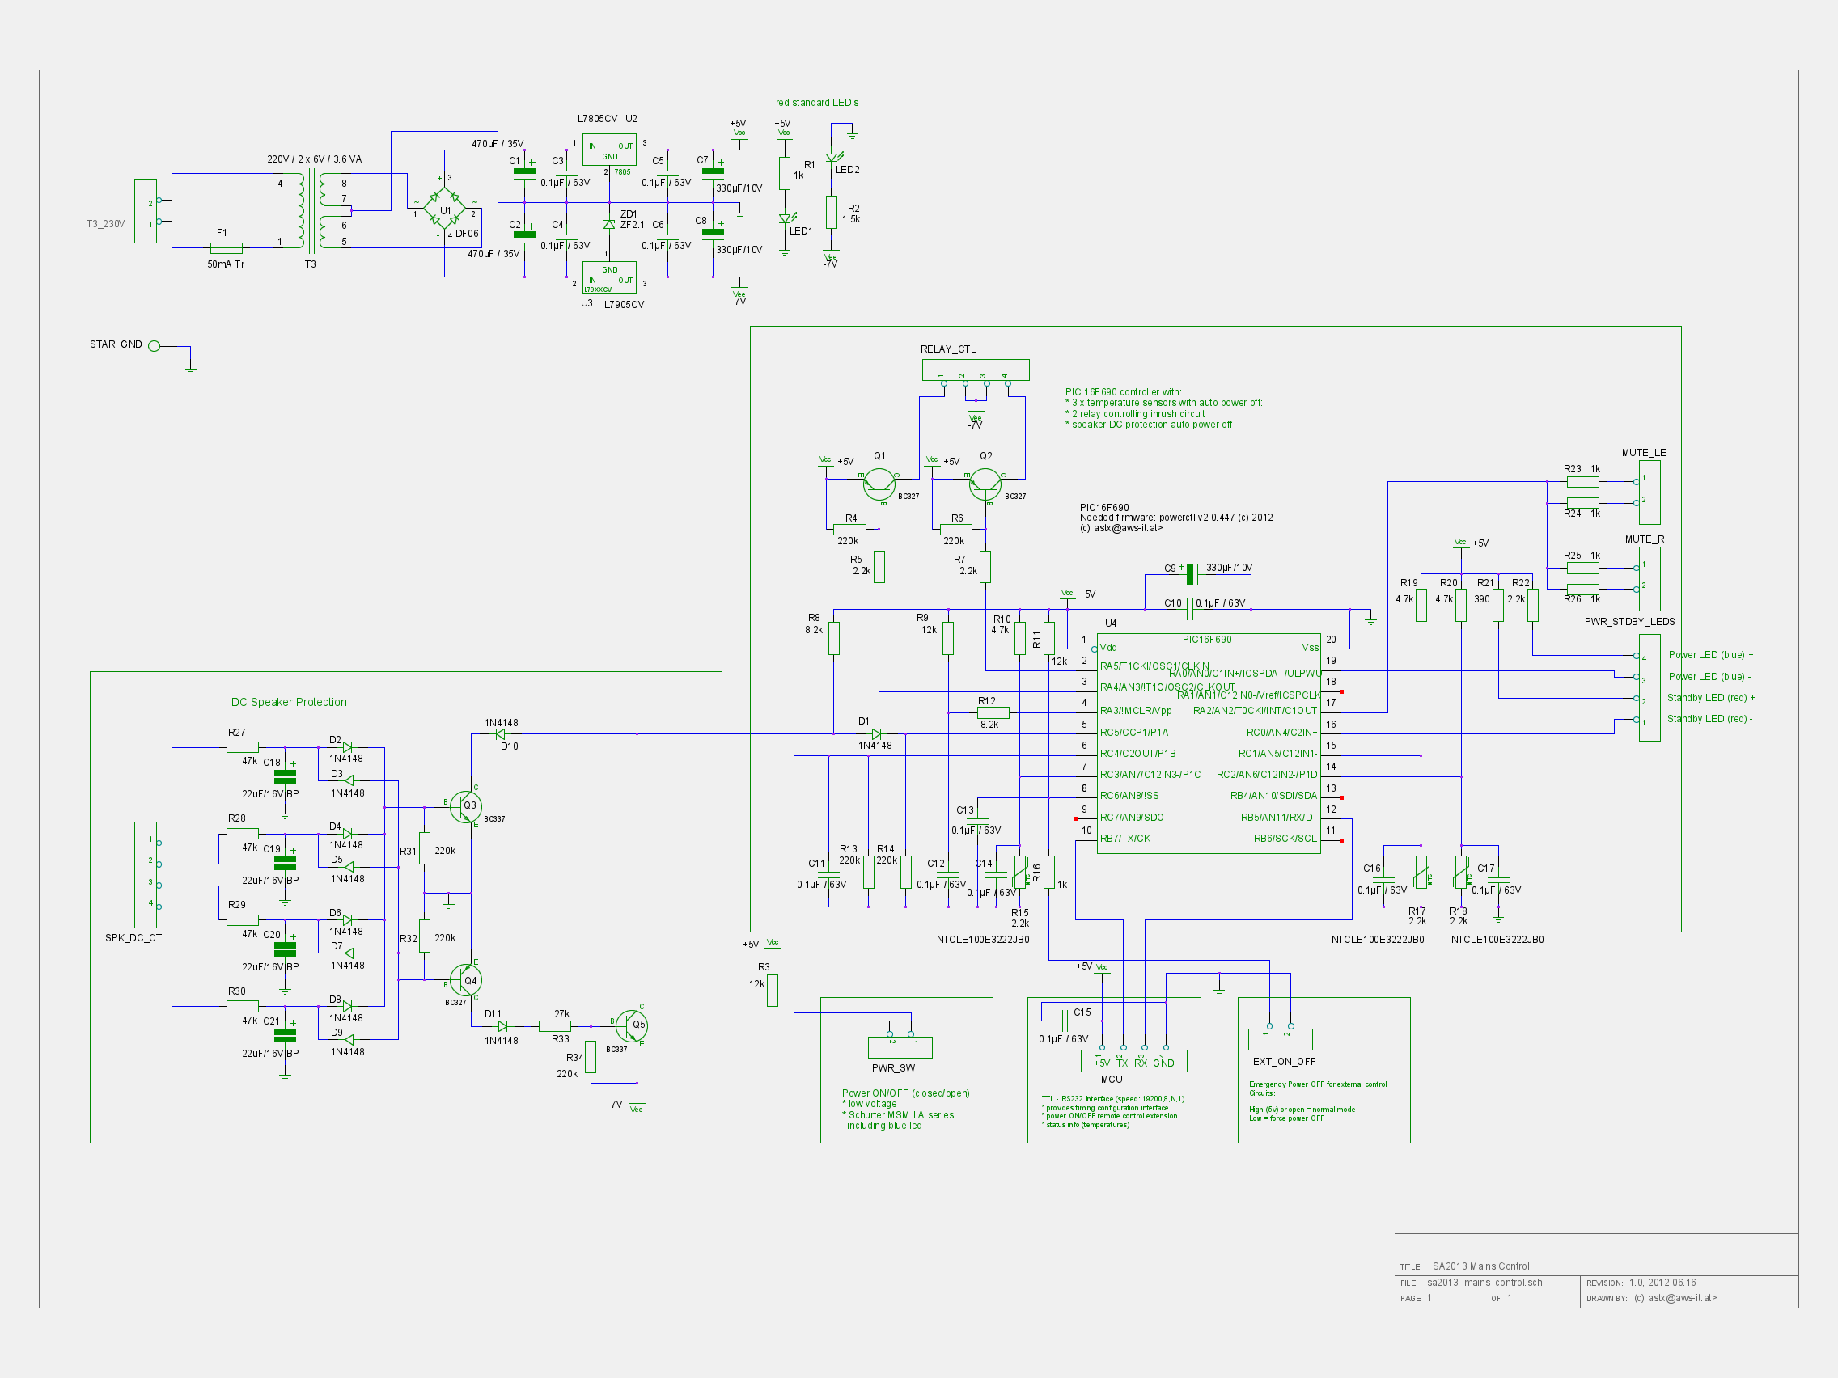Click diode D11 1N4148 symbol
Viewport: 1838px width, 1378px height.
[x=502, y=1025]
